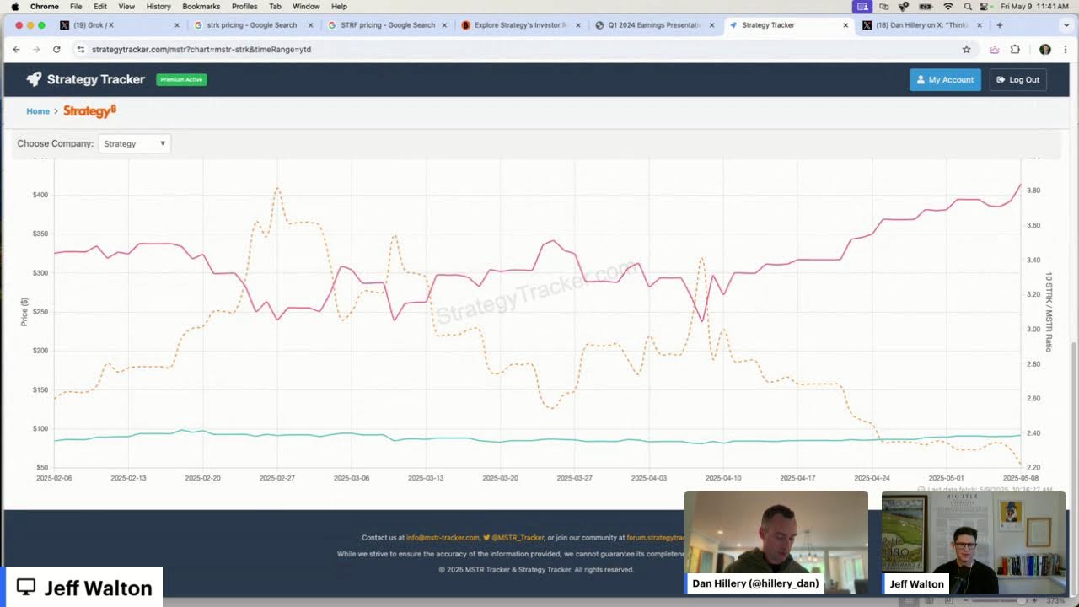Switch to STRF pricing Google Search tab
Image resolution: width=1079 pixels, height=607 pixels.
[386, 25]
